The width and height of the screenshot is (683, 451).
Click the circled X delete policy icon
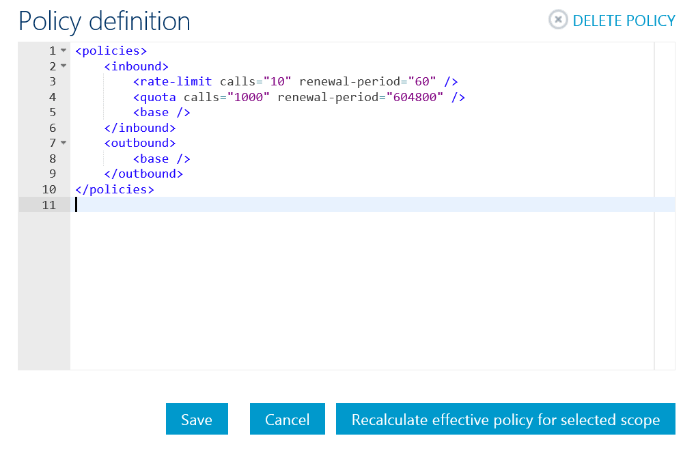click(558, 20)
